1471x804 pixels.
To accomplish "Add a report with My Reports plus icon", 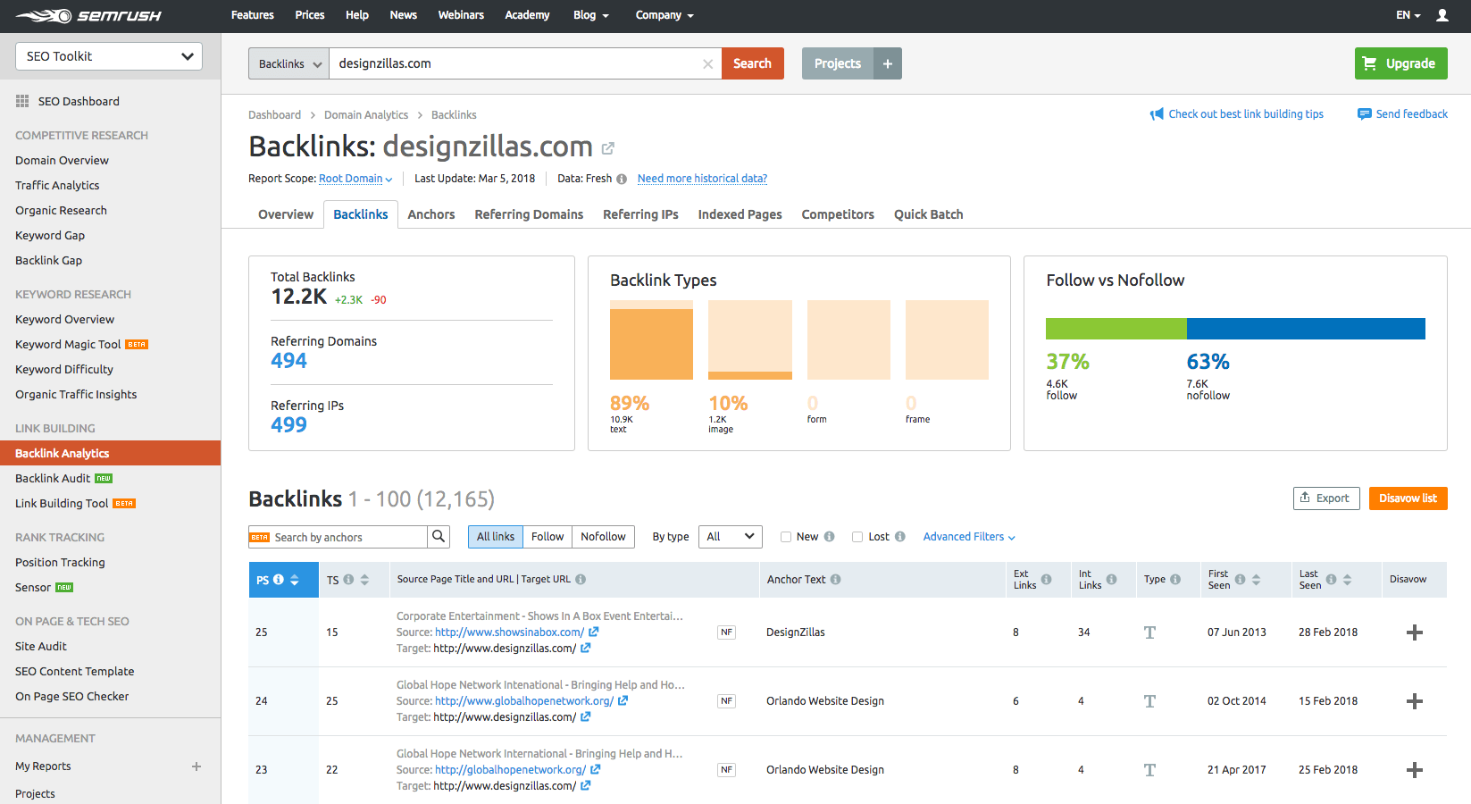I will tap(196, 766).
